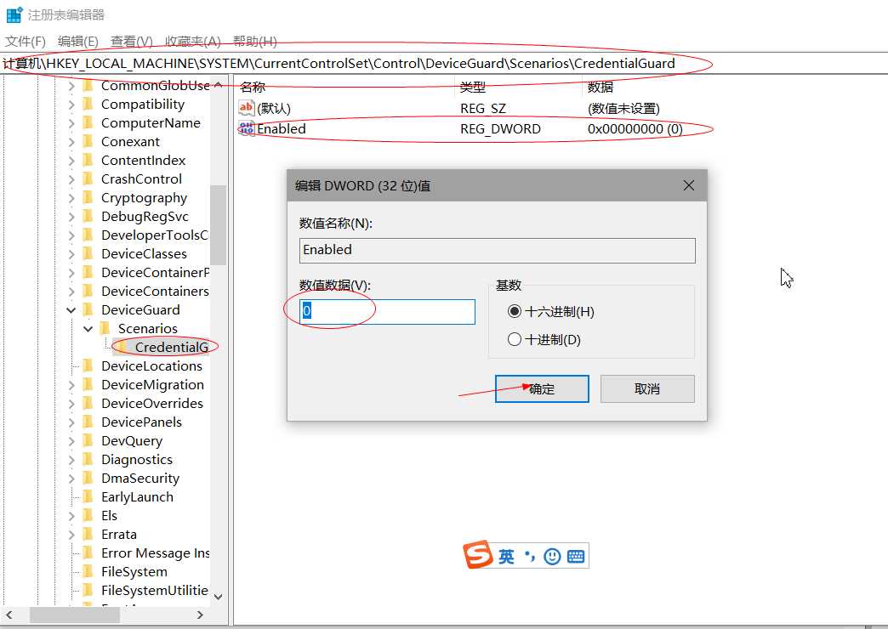This screenshot has height=629, width=888.
Task: Expand the Cryptography tree node
Action: (x=71, y=198)
